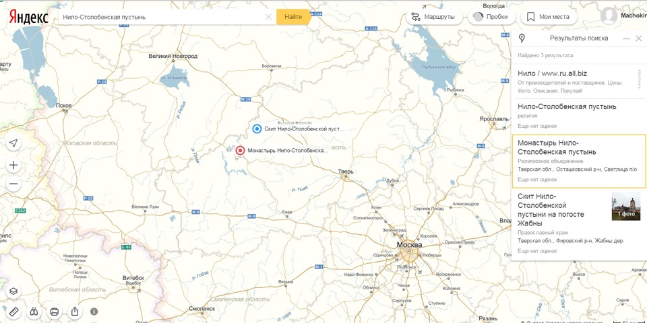Locate my position with arrow icon
Image resolution: width=647 pixels, height=323 pixels.
click(x=13, y=143)
